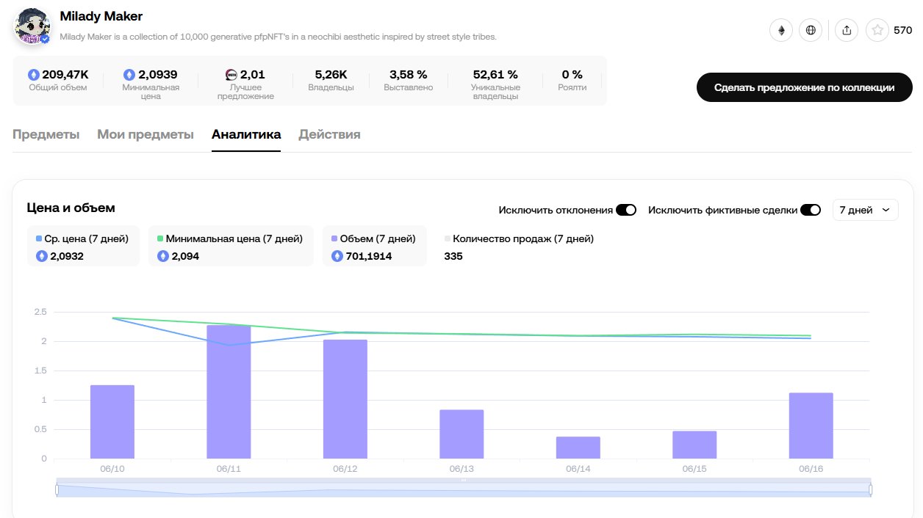
Task: Click marketplace icon beside 2,01 best offer
Action: pos(231,74)
